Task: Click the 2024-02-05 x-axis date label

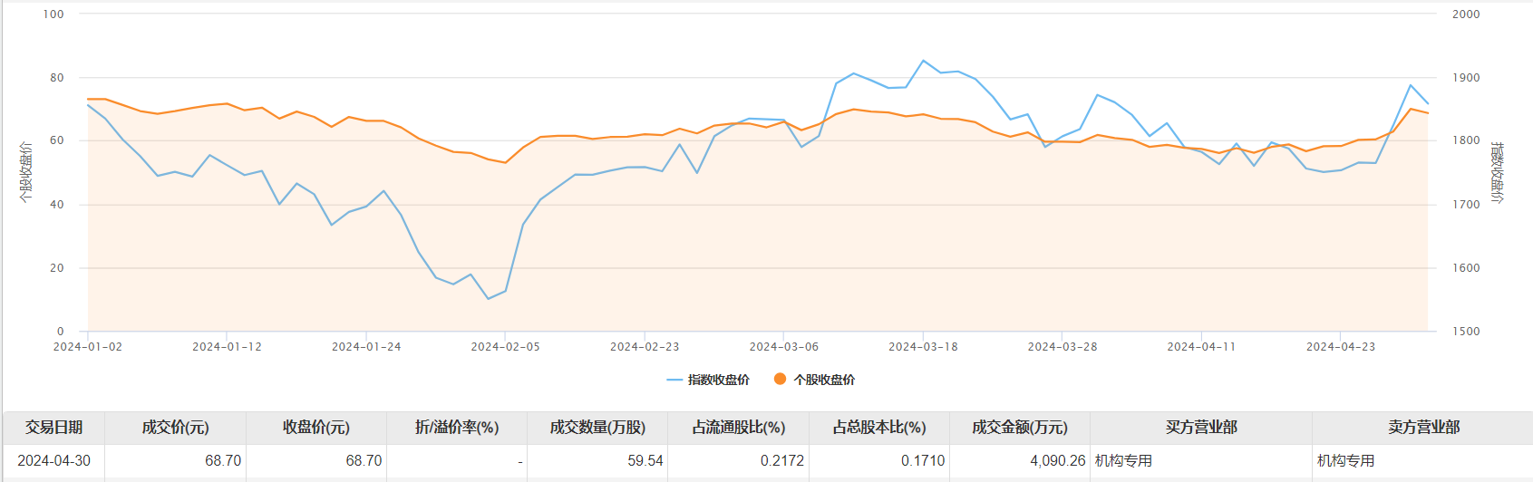Action: point(505,347)
